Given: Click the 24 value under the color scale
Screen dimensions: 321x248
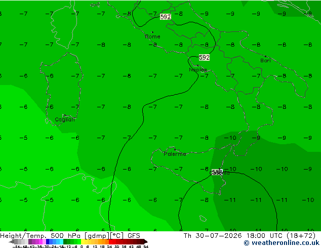Looking at the screenshot, I should click(x=109, y=246).
